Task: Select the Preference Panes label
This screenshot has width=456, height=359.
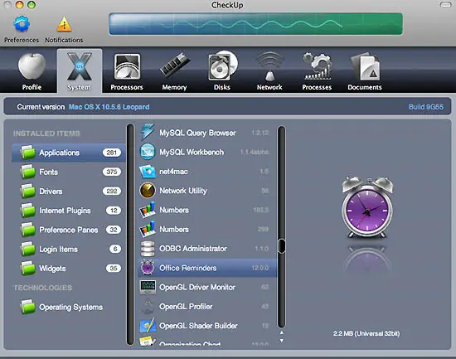Action: 69,230
